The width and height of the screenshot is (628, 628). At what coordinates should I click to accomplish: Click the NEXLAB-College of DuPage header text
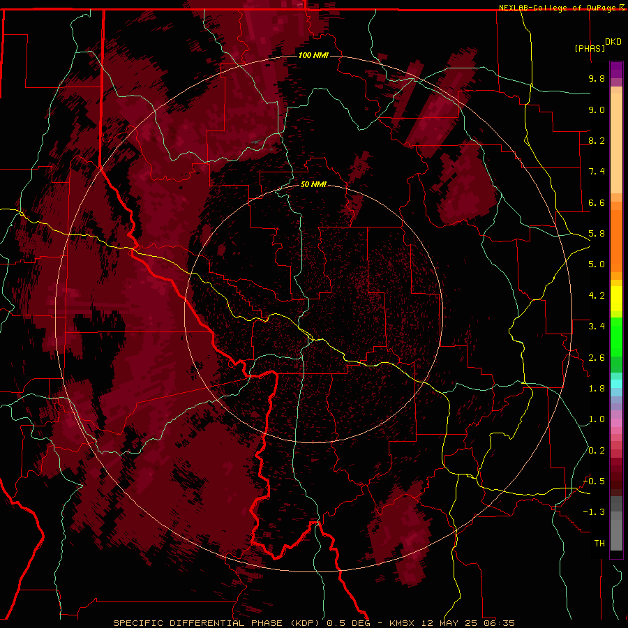coord(558,8)
